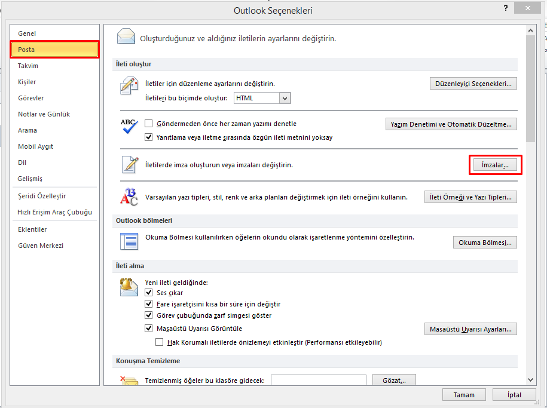
Task: Click the İleti alma section heading
Action: pos(130,266)
